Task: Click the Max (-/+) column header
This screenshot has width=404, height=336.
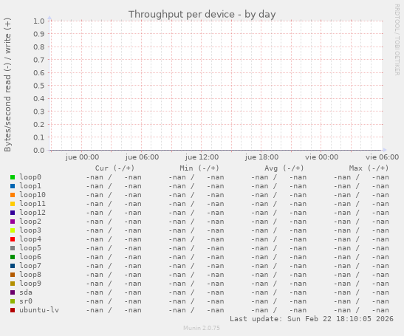Action: point(369,168)
